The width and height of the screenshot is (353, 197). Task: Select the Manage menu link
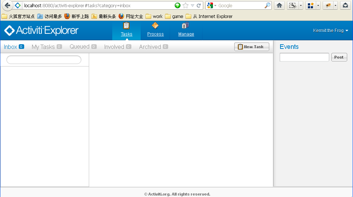186,34
